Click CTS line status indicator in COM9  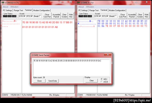(x=81, y=16)
